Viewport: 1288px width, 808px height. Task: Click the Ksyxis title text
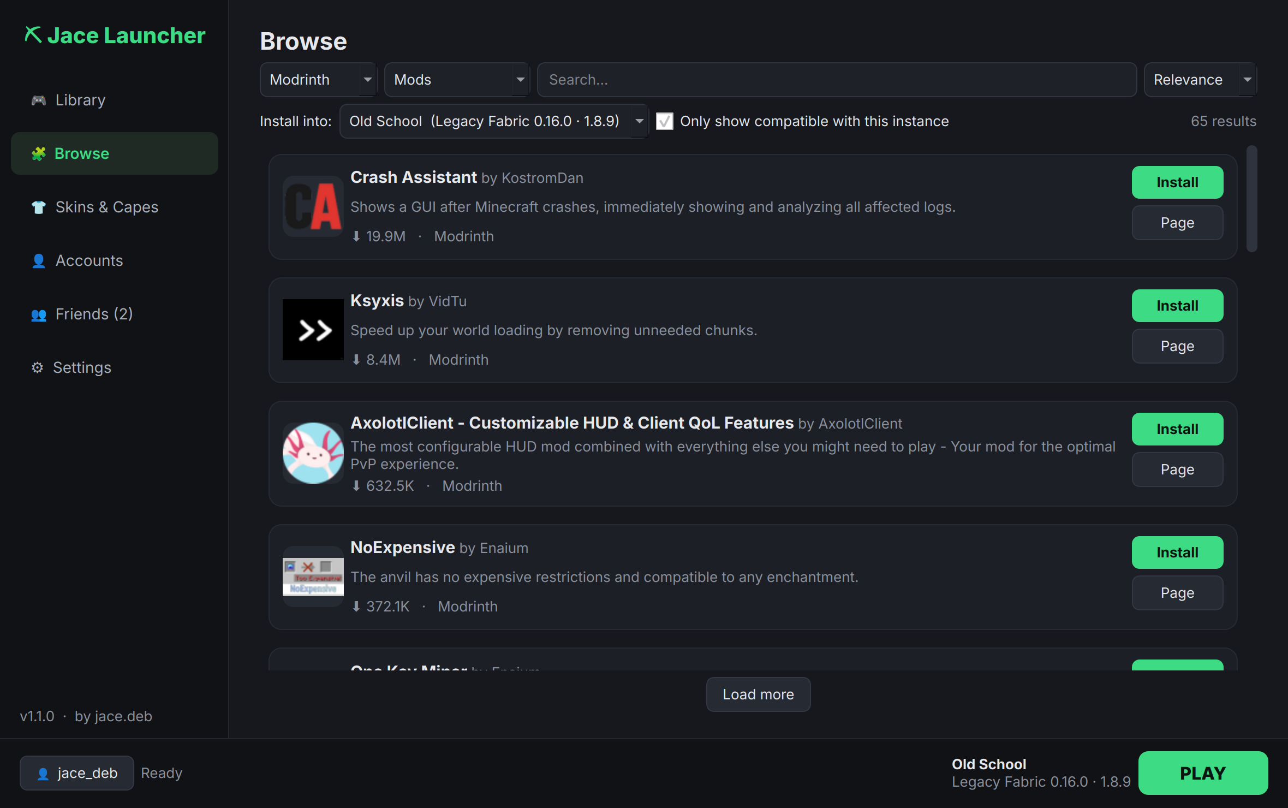pyautogui.click(x=377, y=301)
